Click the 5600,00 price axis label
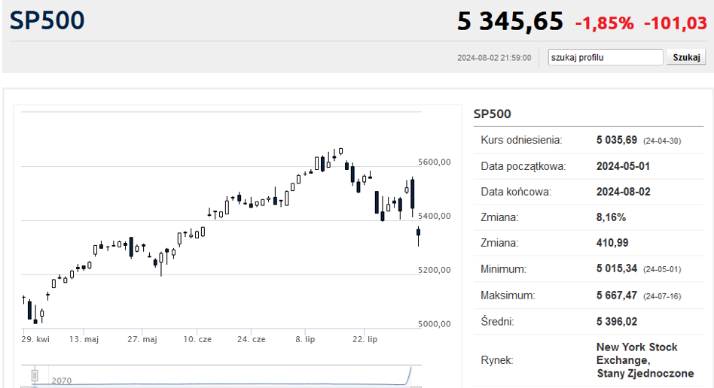Viewport: 714px width, 388px height. [434, 162]
